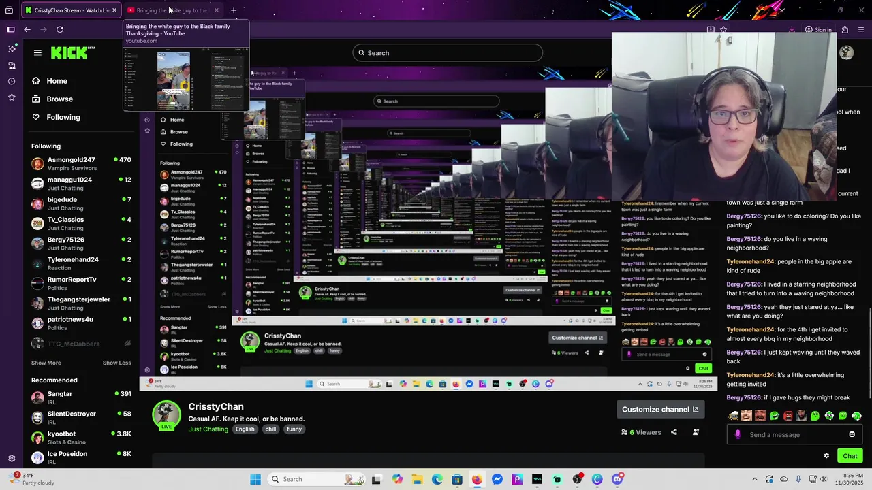This screenshot has height=490, width=872.
Task: Click the Kick search field
Action: (x=448, y=53)
